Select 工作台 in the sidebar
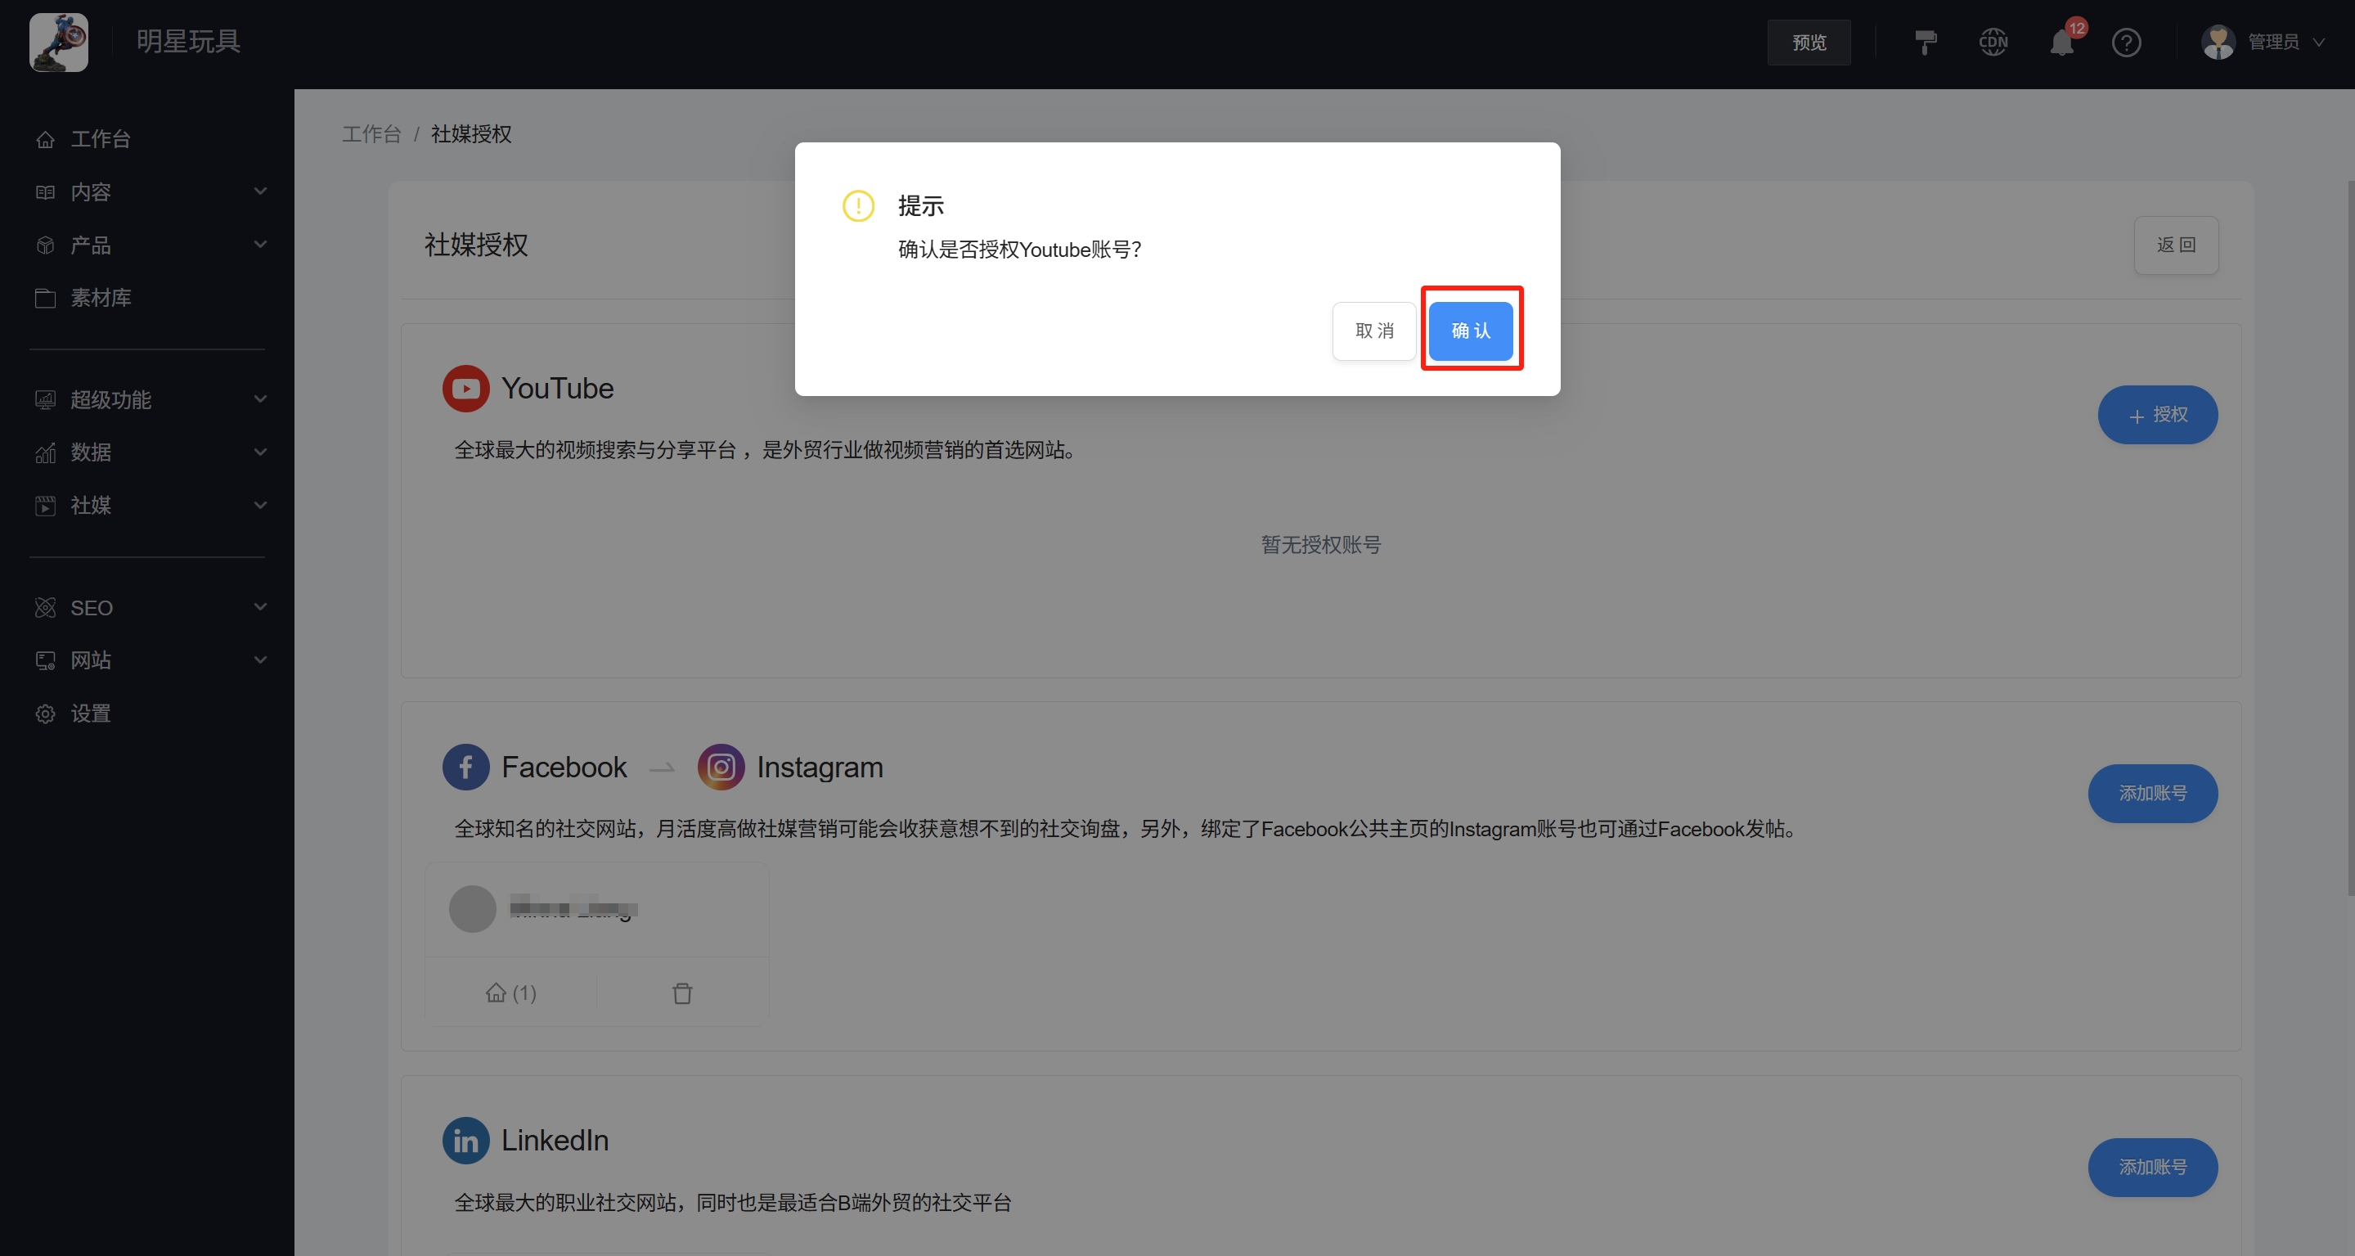 [101, 138]
